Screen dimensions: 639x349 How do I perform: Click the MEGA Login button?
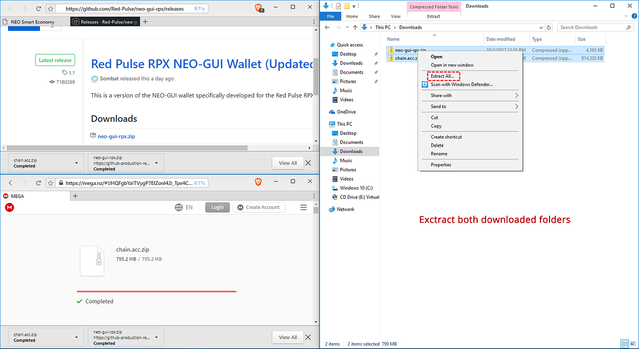point(217,207)
